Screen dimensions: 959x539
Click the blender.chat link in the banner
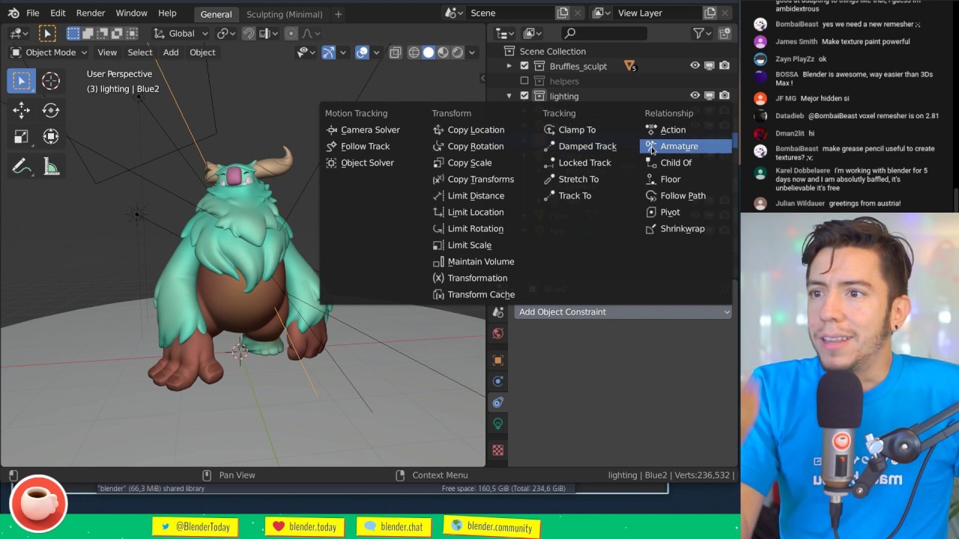[393, 527]
